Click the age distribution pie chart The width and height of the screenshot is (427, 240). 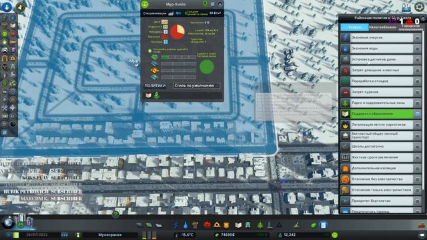point(177,32)
